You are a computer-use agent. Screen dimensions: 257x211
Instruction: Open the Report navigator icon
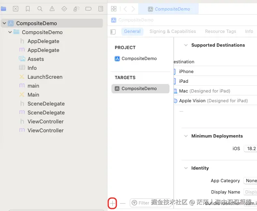click(101, 9)
